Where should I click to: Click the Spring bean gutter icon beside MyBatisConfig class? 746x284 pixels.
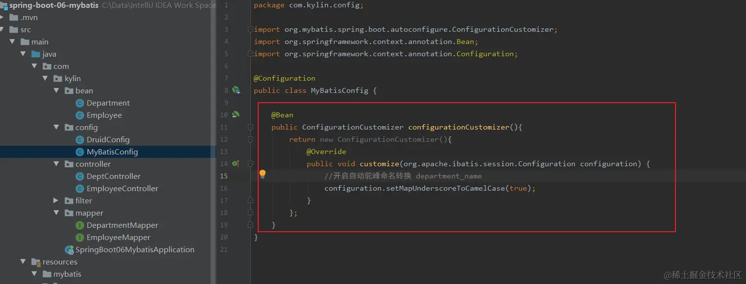tap(236, 90)
